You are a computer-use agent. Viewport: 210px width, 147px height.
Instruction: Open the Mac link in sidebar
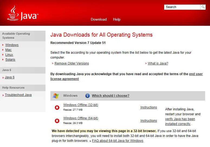tap(8, 50)
